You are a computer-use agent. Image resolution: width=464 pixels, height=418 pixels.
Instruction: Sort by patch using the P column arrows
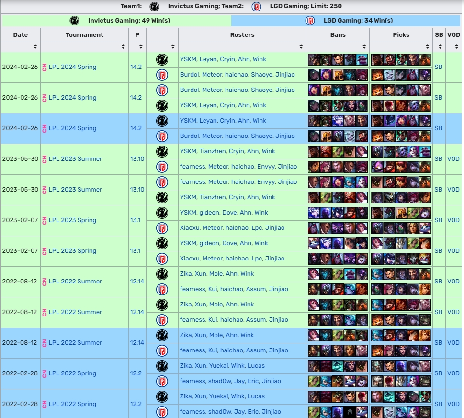(x=141, y=46)
